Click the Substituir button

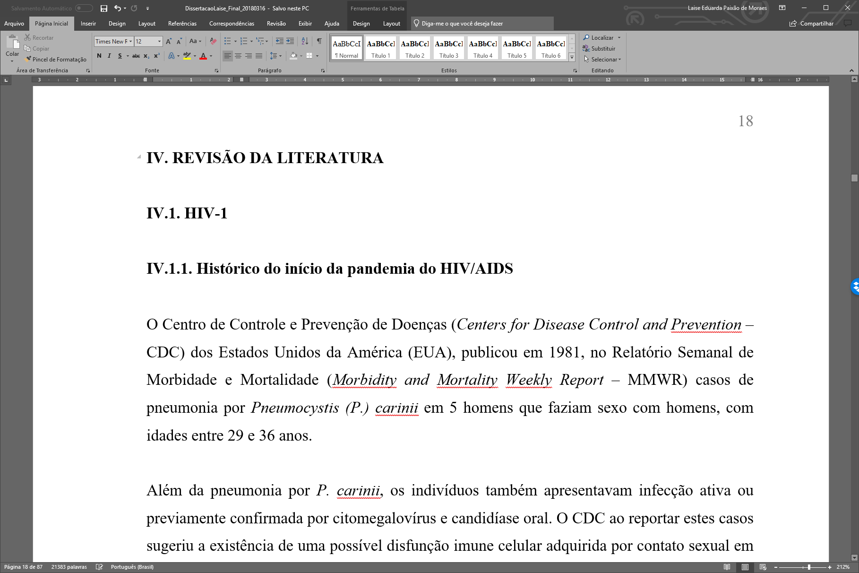pos(599,49)
